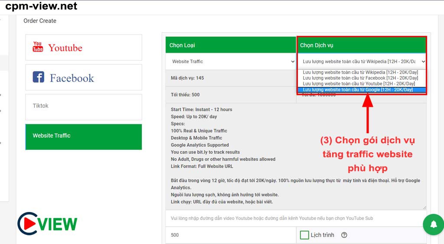Click the quantity field showing 500
Image resolution: width=444 pixels, height=244 pixels.
[231, 235]
